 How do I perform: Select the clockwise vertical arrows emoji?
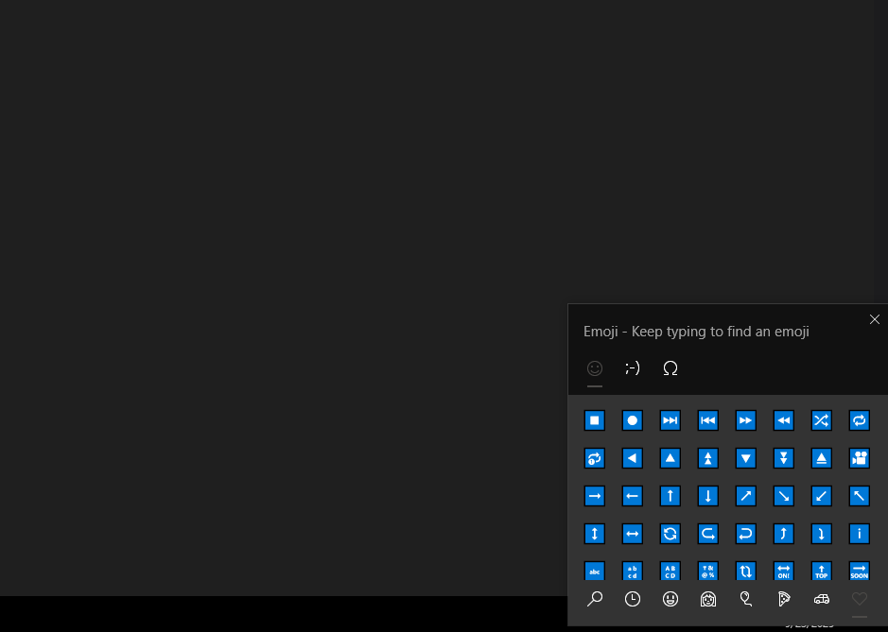pyautogui.click(x=746, y=571)
